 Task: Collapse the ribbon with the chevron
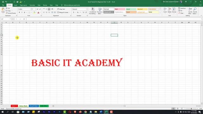point(201,16)
